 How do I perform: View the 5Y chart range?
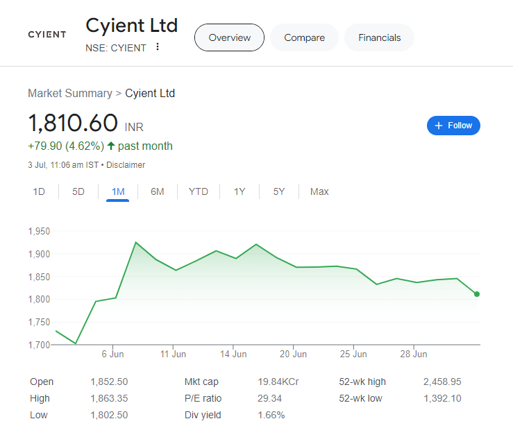coord(279,191)
